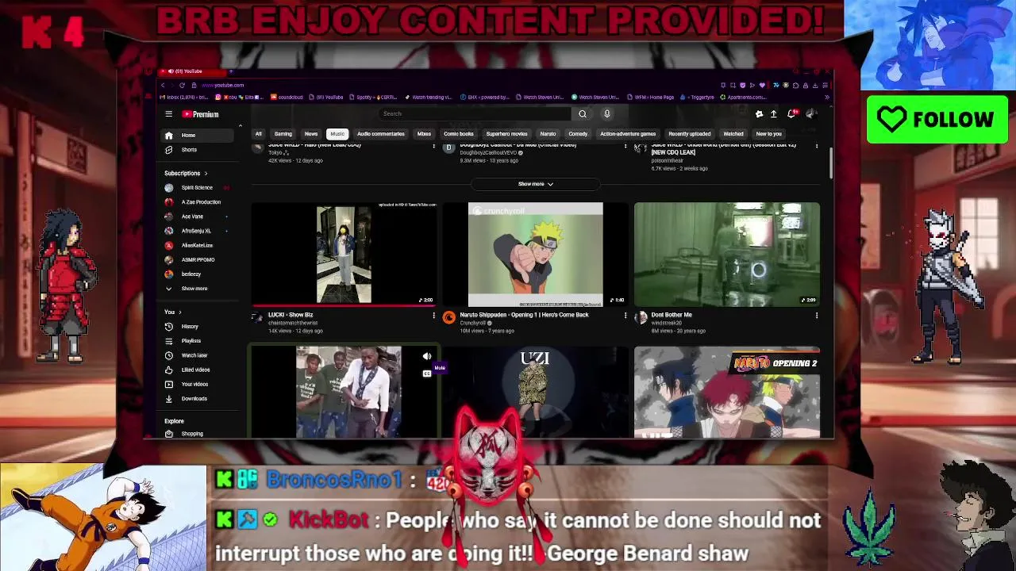Open the A Zae Production subscription

[198, 202]
